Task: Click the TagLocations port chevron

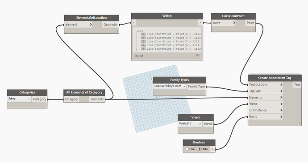Action: [281, 84]
